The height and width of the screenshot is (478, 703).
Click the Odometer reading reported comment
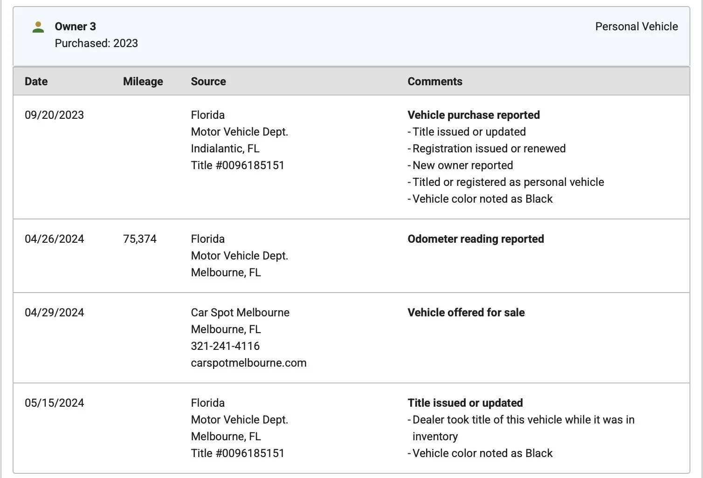476,239
